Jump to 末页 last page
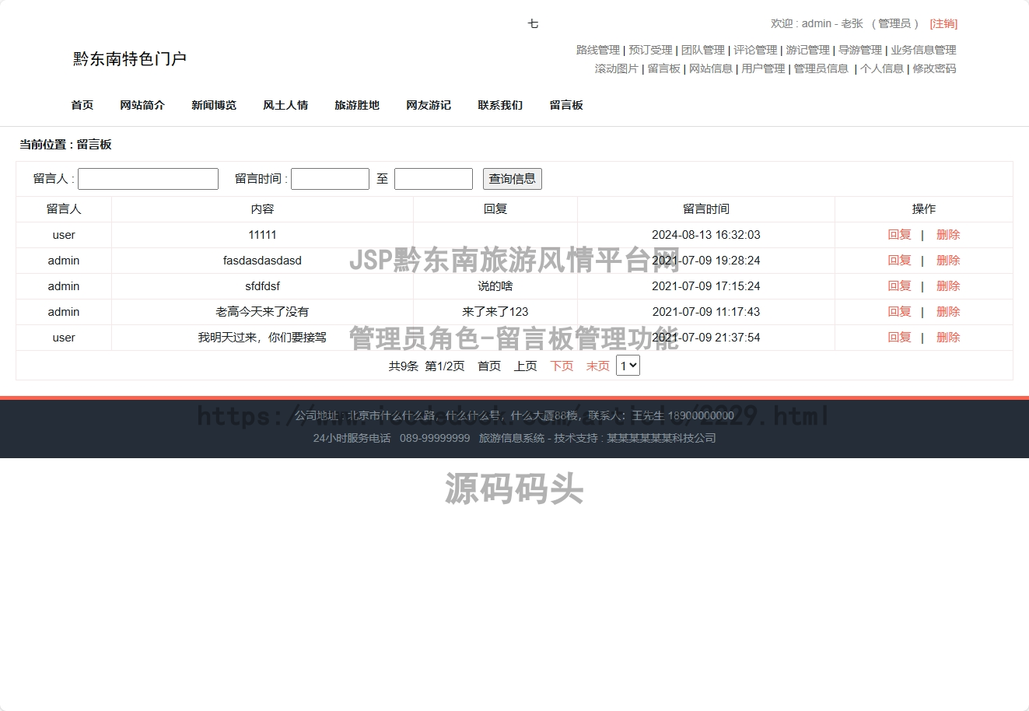1029x711 pixels. pos(598,366)
